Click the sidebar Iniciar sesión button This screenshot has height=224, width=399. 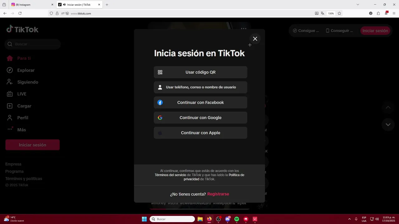(32, 145)
